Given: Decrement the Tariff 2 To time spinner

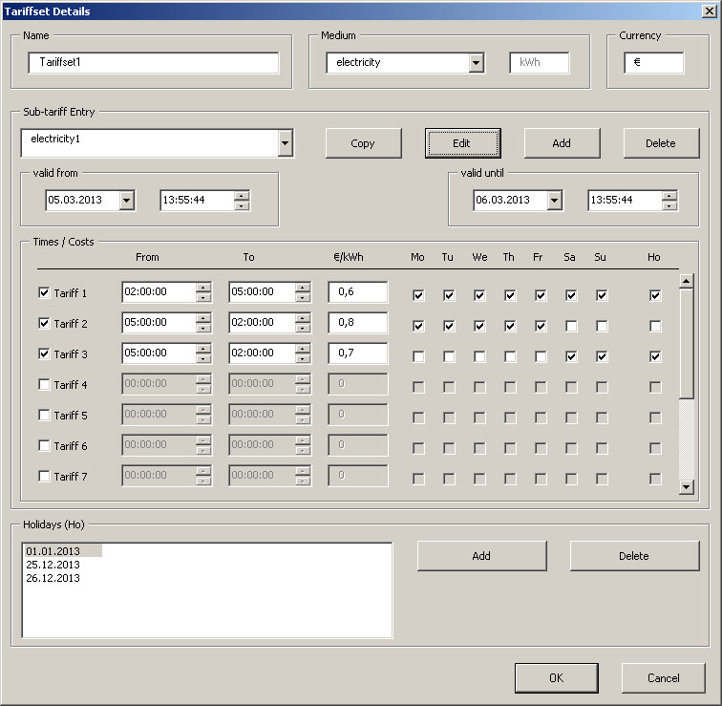Looking at the screenshot, I should tap(303, 329).
